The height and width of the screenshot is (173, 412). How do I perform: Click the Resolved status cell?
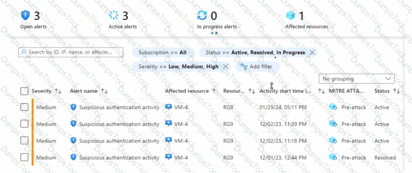385,157
